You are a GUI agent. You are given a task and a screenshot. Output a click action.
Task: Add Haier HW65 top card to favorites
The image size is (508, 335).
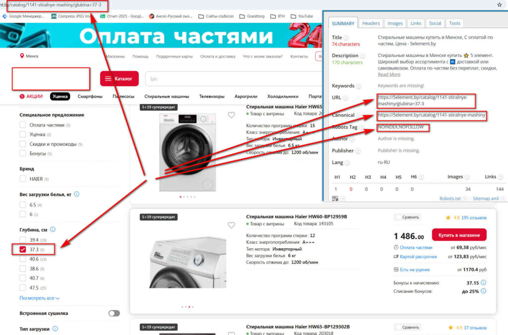click(x=231, y=115)
